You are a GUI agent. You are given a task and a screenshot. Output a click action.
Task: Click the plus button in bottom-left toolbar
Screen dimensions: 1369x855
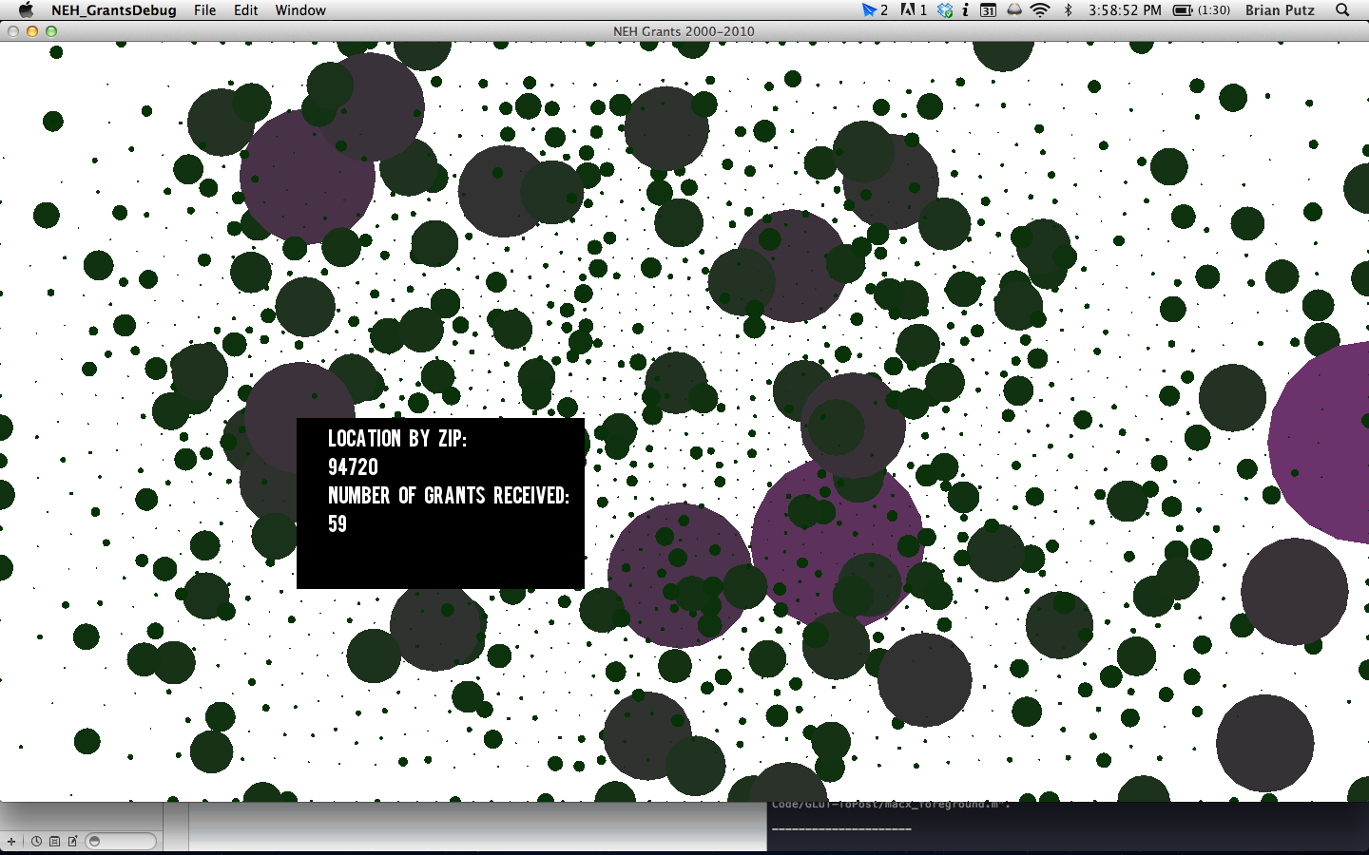click(x=11, y=841)
